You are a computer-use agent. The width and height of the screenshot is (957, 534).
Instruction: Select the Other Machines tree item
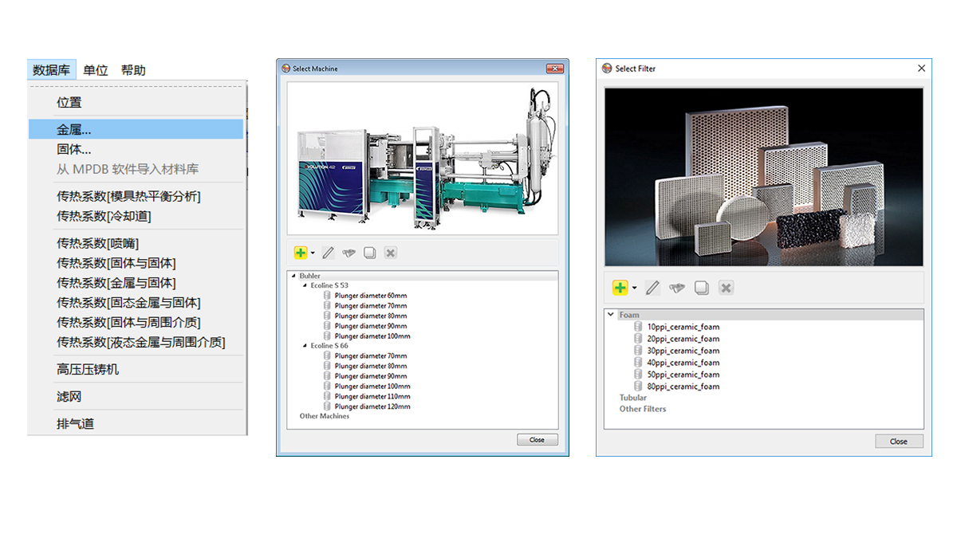pyautogui.click(x=324, y=416)
